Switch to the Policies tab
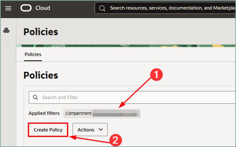The image size is (236, 147). point(33,55)
